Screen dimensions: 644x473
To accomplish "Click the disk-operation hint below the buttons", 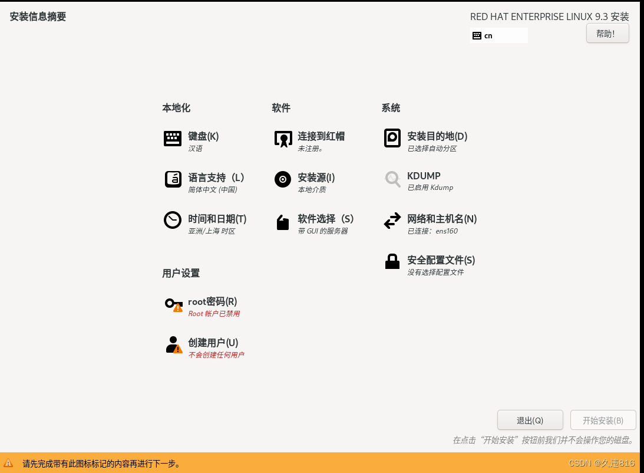I will [543, 440].
